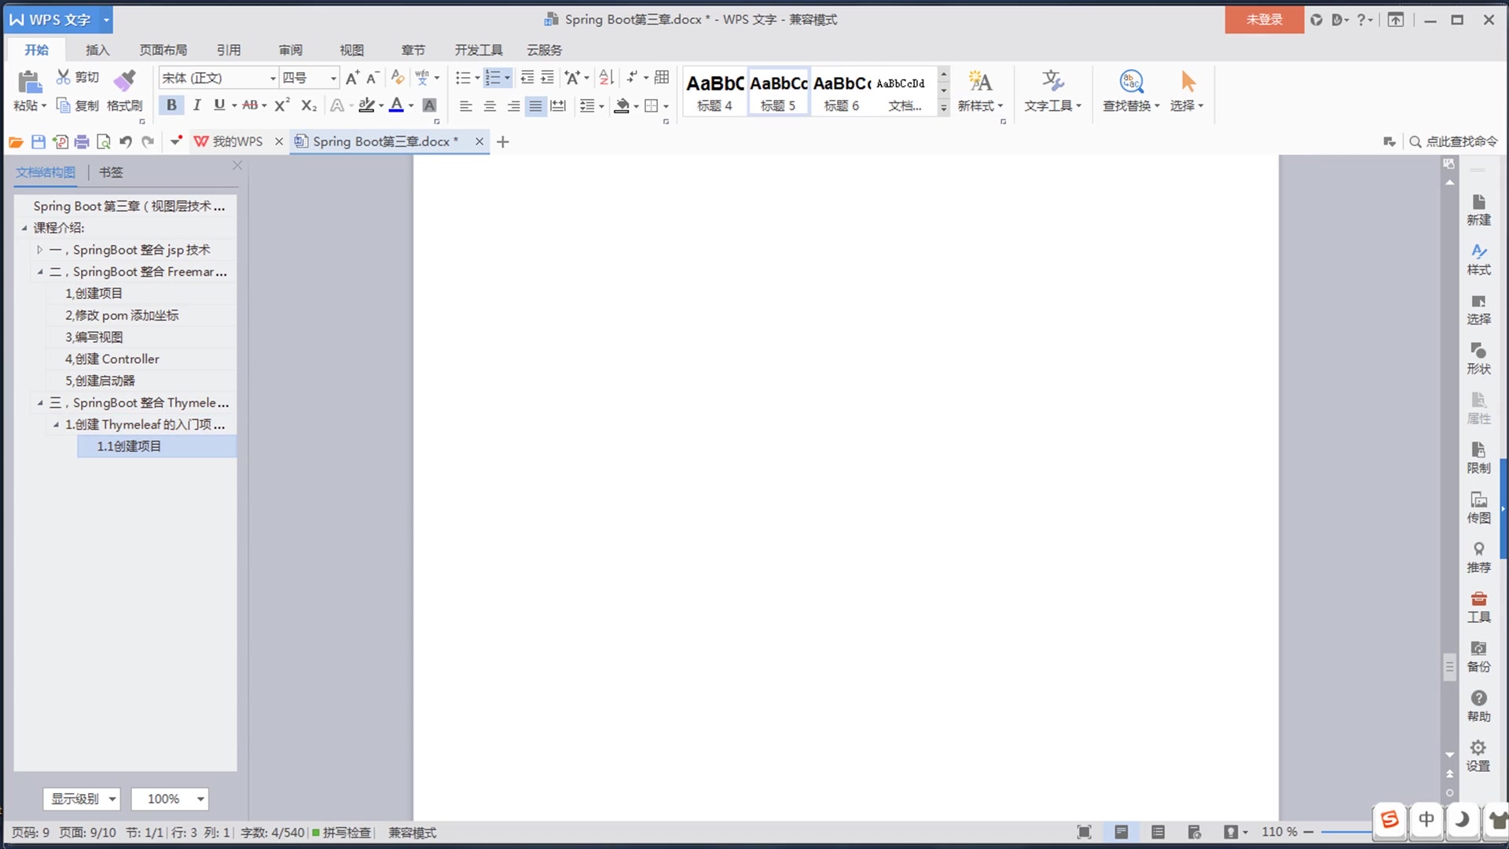The height and width of the screenshot is (849, 1509).
Task: Apply the 标题 4 style
Action: (x=714, y=92)
